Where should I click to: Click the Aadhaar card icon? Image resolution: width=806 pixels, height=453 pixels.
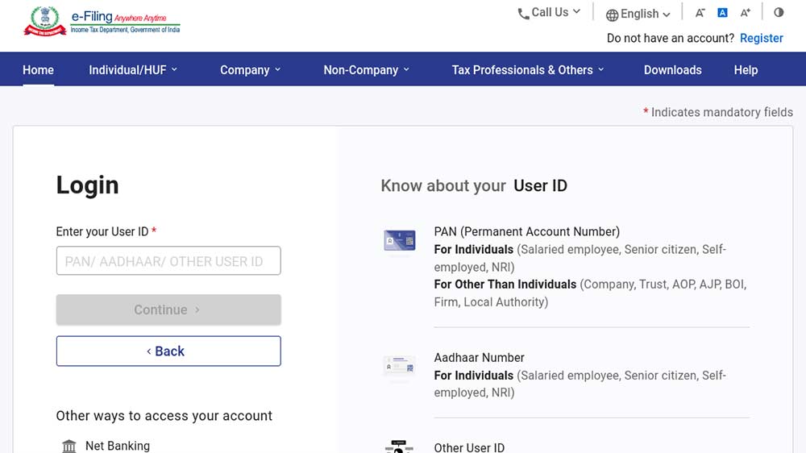[x=400, y=367]
